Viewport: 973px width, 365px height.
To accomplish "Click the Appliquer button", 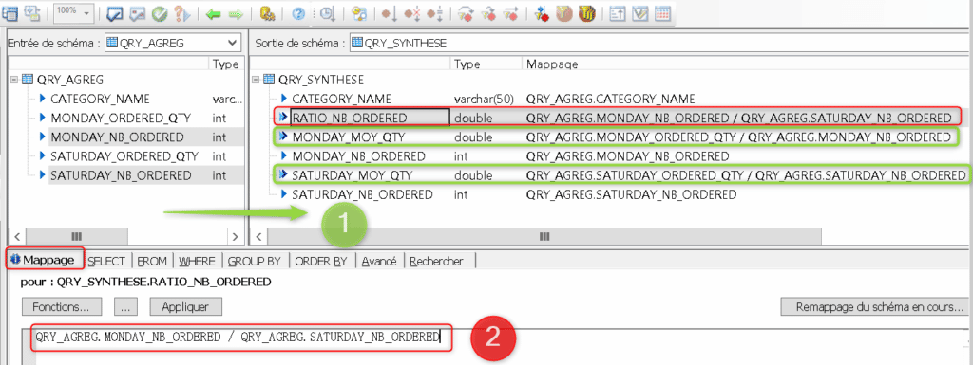I will point(185,307).
